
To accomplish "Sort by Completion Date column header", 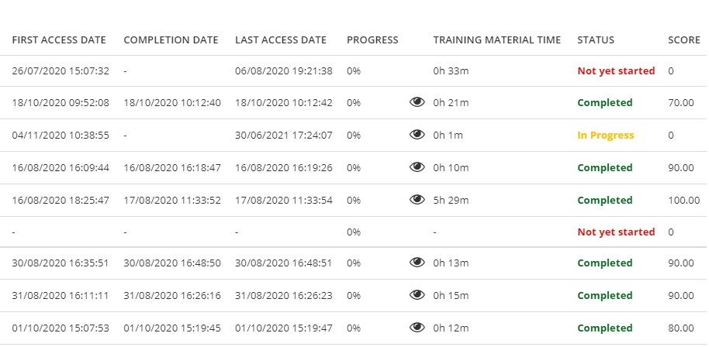I will coord(171,40).
